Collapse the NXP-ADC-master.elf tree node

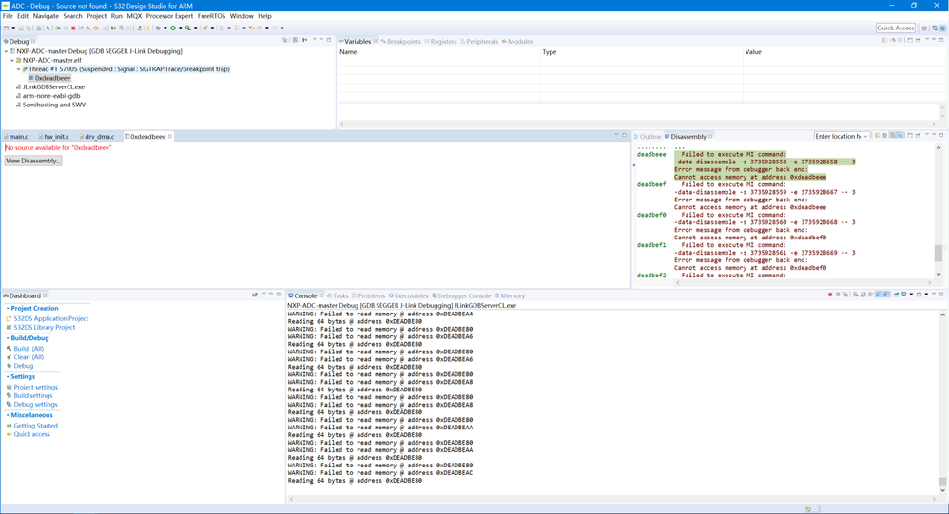(12, 61)
